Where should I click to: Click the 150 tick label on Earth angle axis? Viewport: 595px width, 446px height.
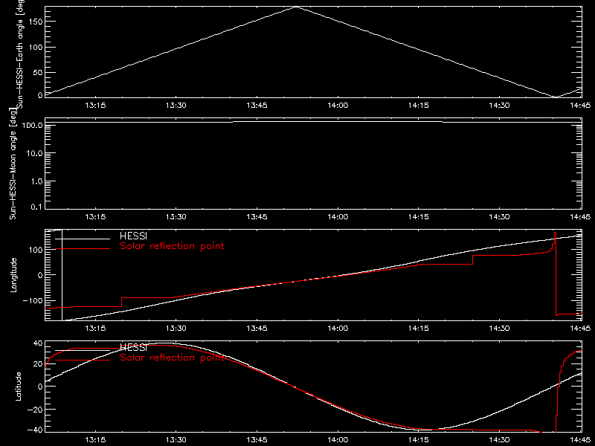coord(36,22)
